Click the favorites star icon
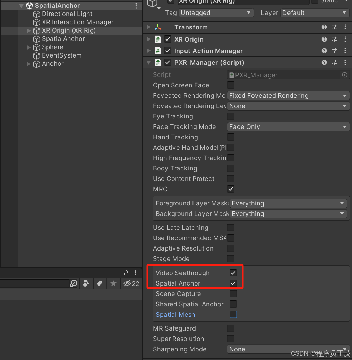352x360 pixels. click(113, 283)
